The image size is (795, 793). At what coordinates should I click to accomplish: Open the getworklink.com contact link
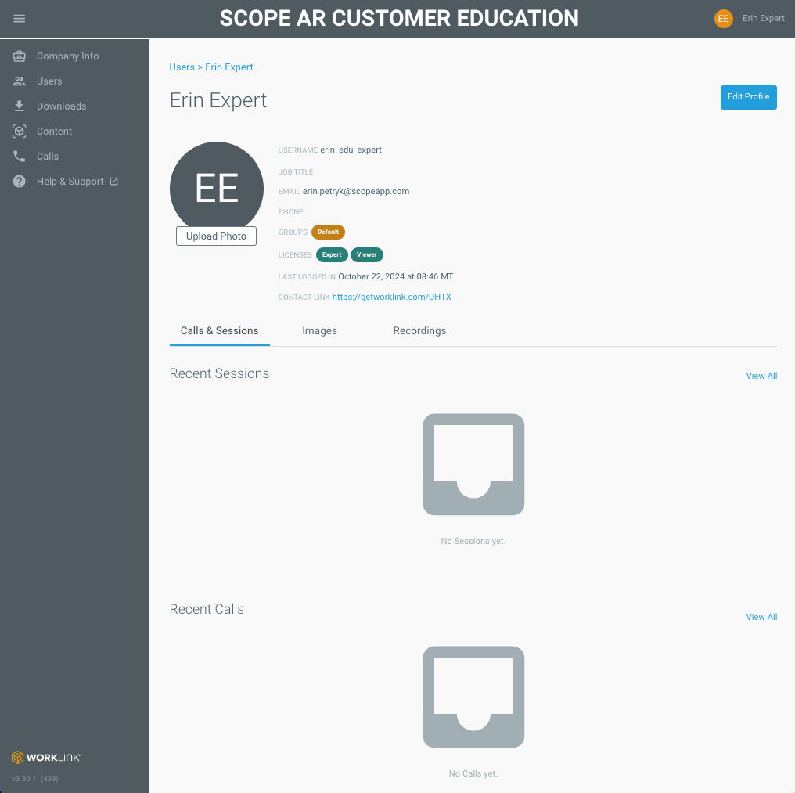(x=391, y=297)
